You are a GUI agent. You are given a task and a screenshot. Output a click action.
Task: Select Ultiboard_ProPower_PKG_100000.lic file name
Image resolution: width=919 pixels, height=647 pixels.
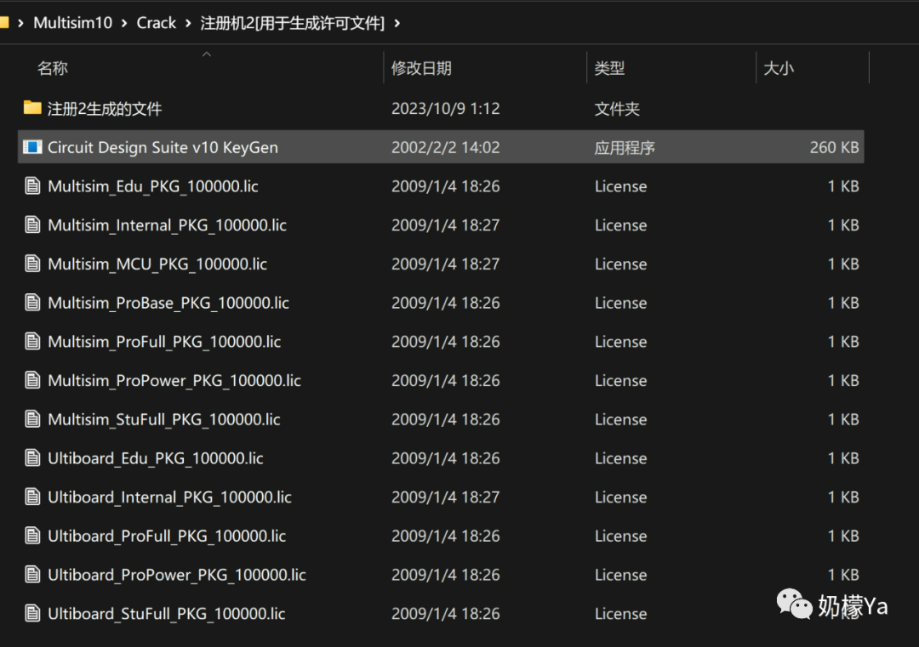[176, 575]
